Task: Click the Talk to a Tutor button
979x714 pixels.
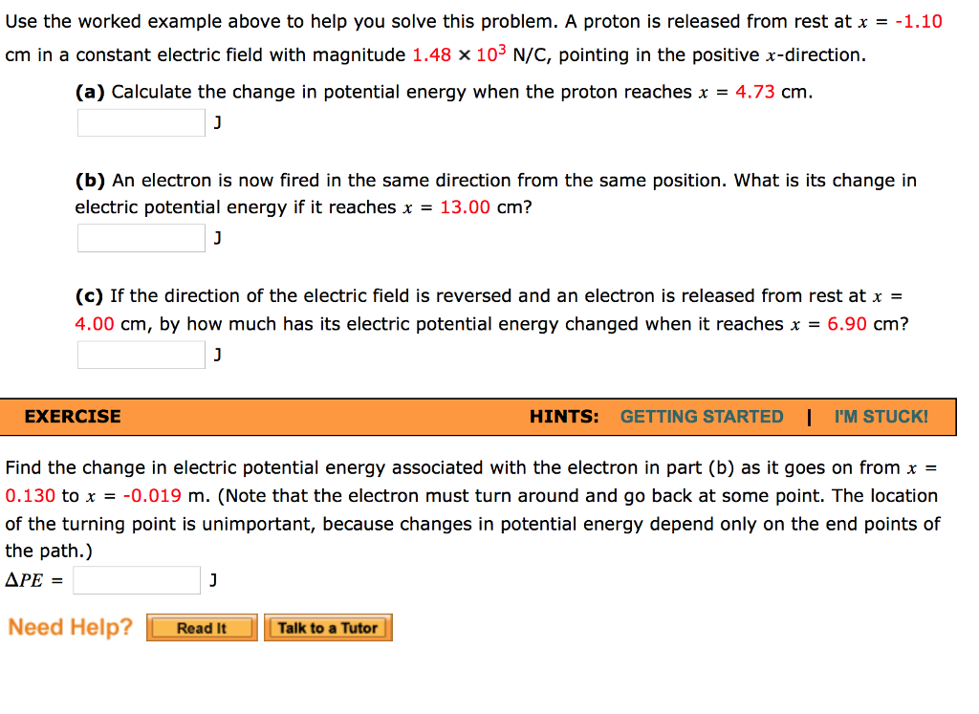Action: click(328, 627)
